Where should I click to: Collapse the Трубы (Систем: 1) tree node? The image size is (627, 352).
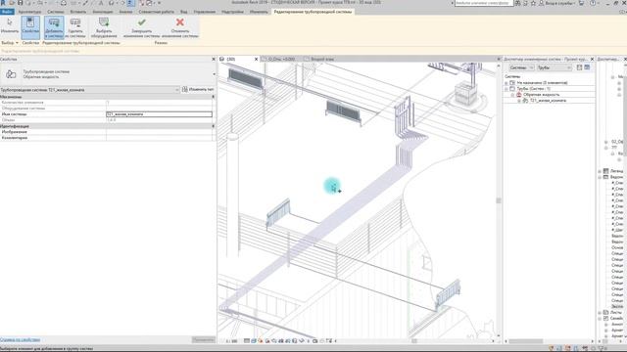[506, 89]
